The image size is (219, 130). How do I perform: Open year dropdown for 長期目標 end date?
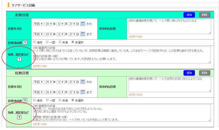tap(49, 34)
